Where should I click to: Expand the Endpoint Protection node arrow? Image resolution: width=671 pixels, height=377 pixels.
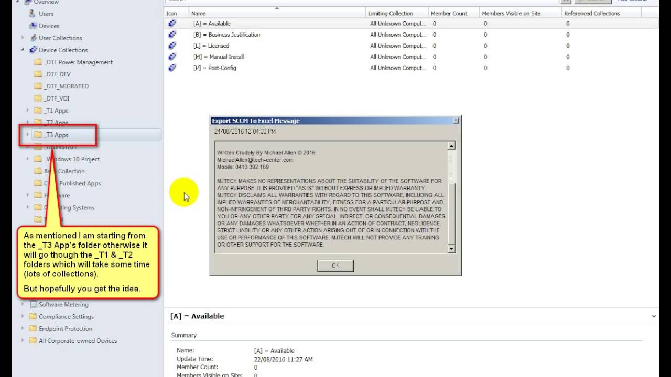(x=23, y=328)
